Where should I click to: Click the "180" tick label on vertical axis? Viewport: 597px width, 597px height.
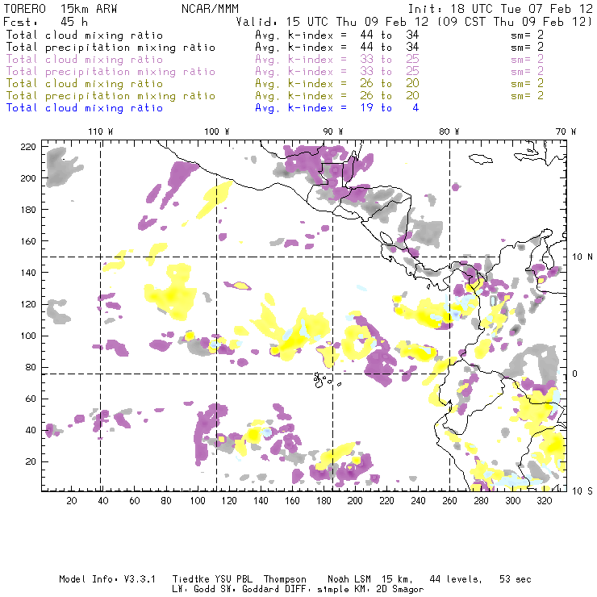(28, 210)
